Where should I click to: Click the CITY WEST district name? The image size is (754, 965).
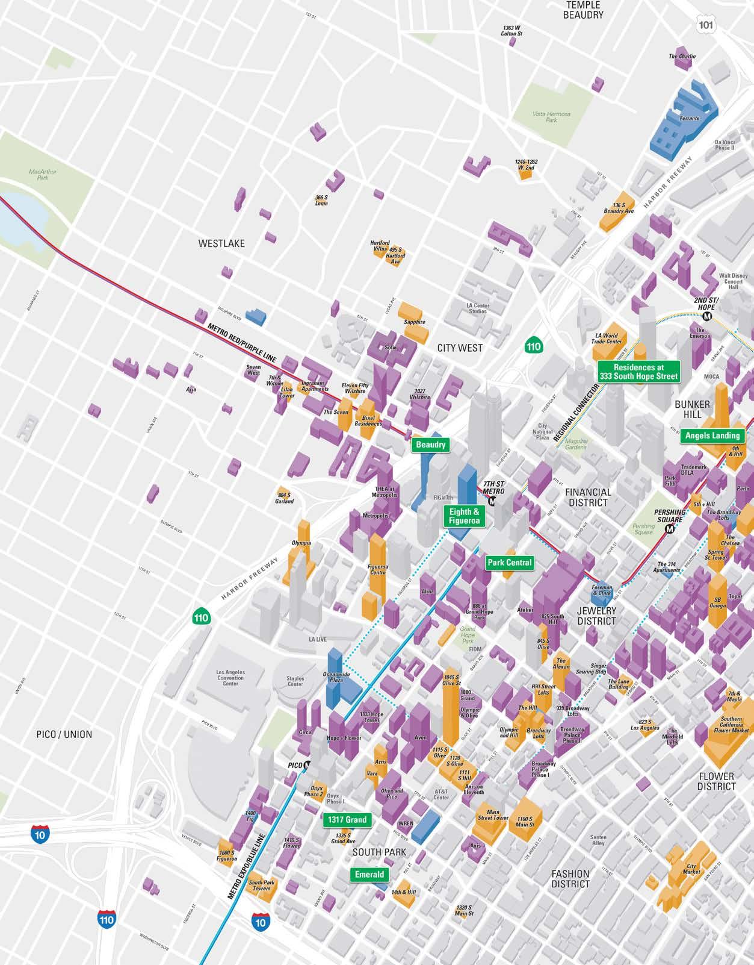[x=460, y=348]
